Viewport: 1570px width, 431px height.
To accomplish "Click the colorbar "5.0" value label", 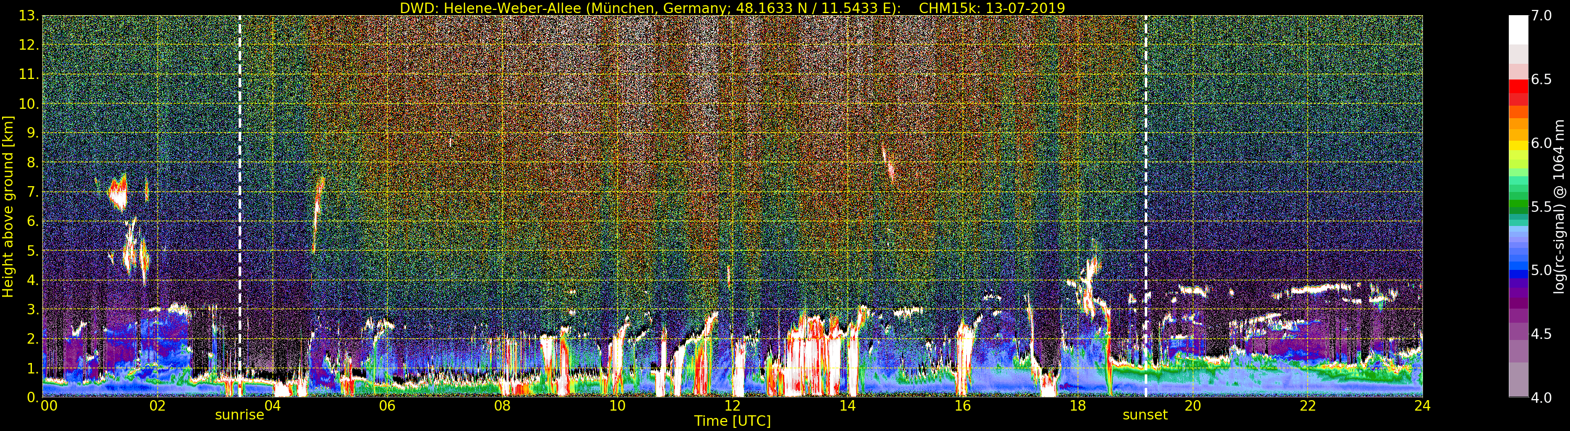I will [x=1541, y=270].
